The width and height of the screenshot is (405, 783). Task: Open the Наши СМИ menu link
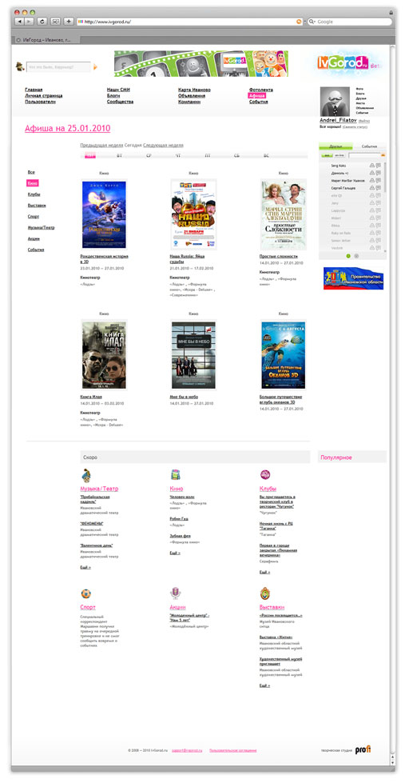[x=118, y=90]
